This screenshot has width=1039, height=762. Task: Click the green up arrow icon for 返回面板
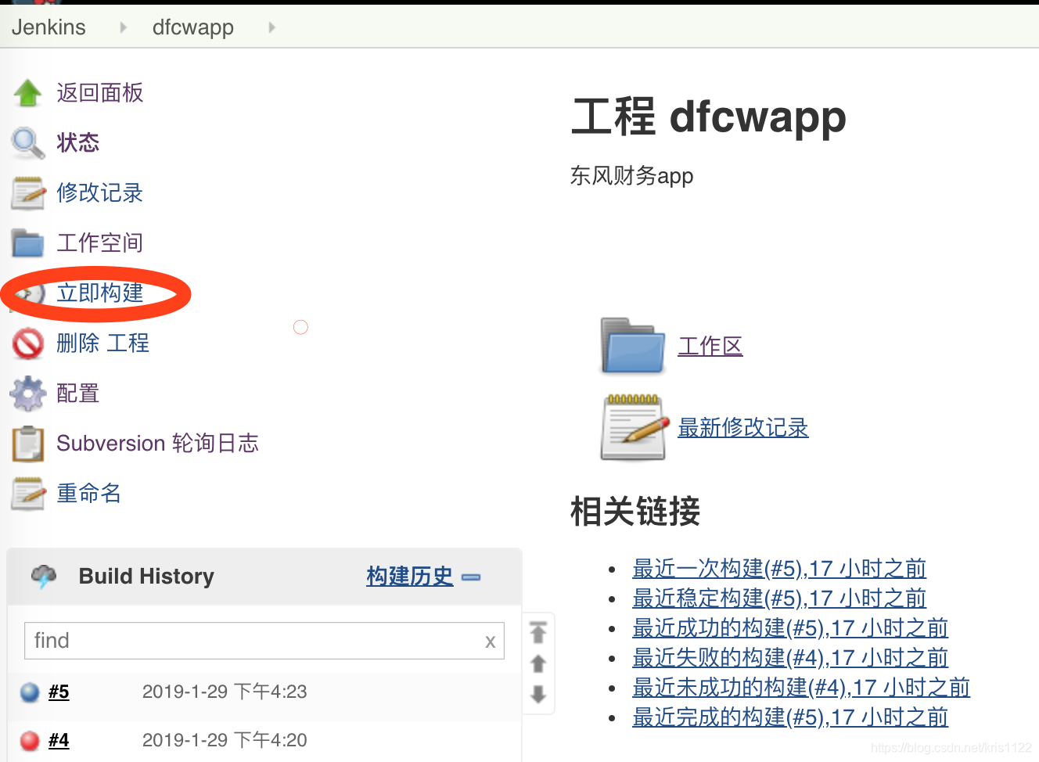point(28,93)
